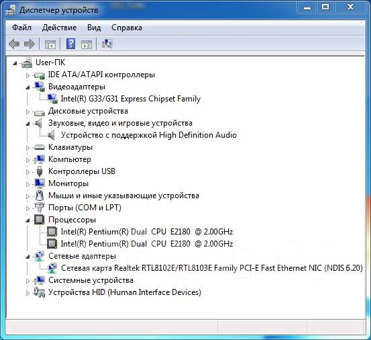
Task: Select Устройство с поддержкой High Definition Audio
Action: (149, 135)
